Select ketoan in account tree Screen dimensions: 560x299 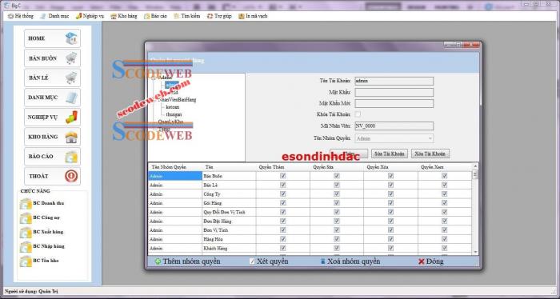[173, 107]
